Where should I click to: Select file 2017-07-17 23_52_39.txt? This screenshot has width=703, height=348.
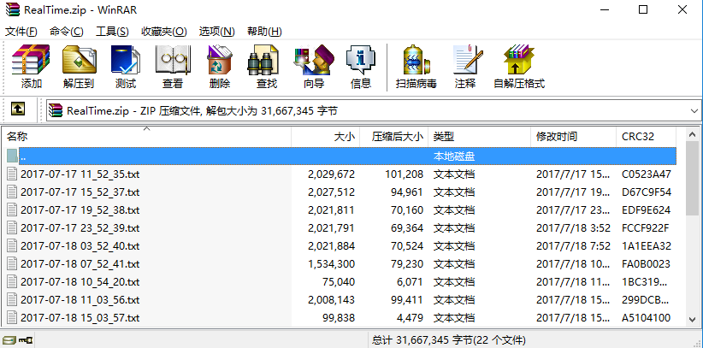(x=80, y=227)
